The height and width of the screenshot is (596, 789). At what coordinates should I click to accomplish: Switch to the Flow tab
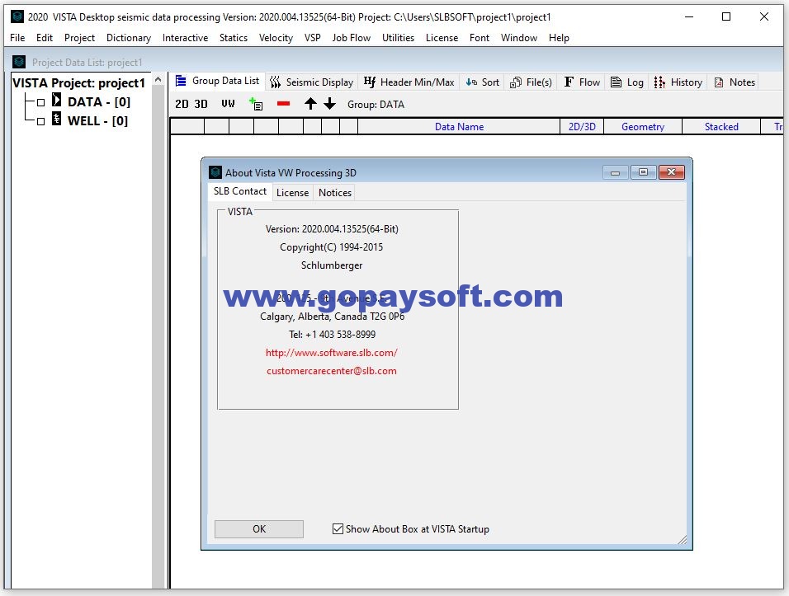pos(582,82)
